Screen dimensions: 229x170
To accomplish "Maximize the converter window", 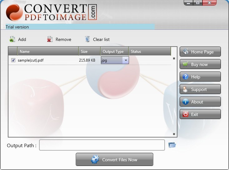I will click(198, 3).
